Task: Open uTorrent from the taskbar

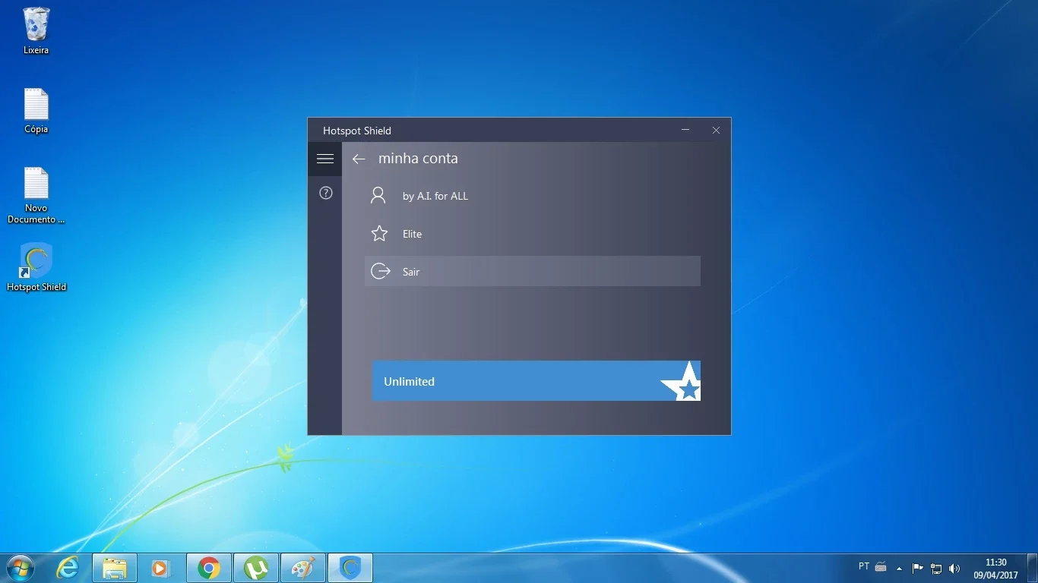Action: (x=256, y=568)
